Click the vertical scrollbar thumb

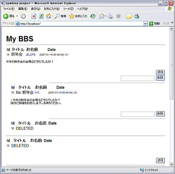click(171, 65)
